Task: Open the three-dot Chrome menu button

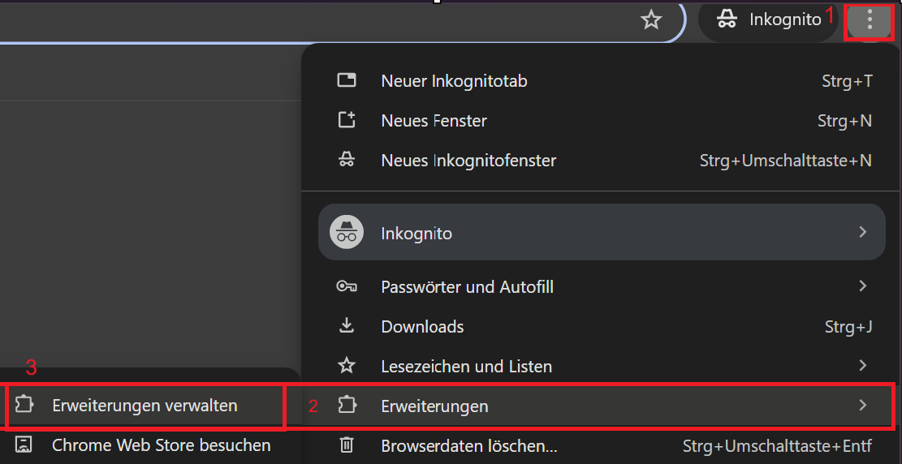Action: click(870, 20)
